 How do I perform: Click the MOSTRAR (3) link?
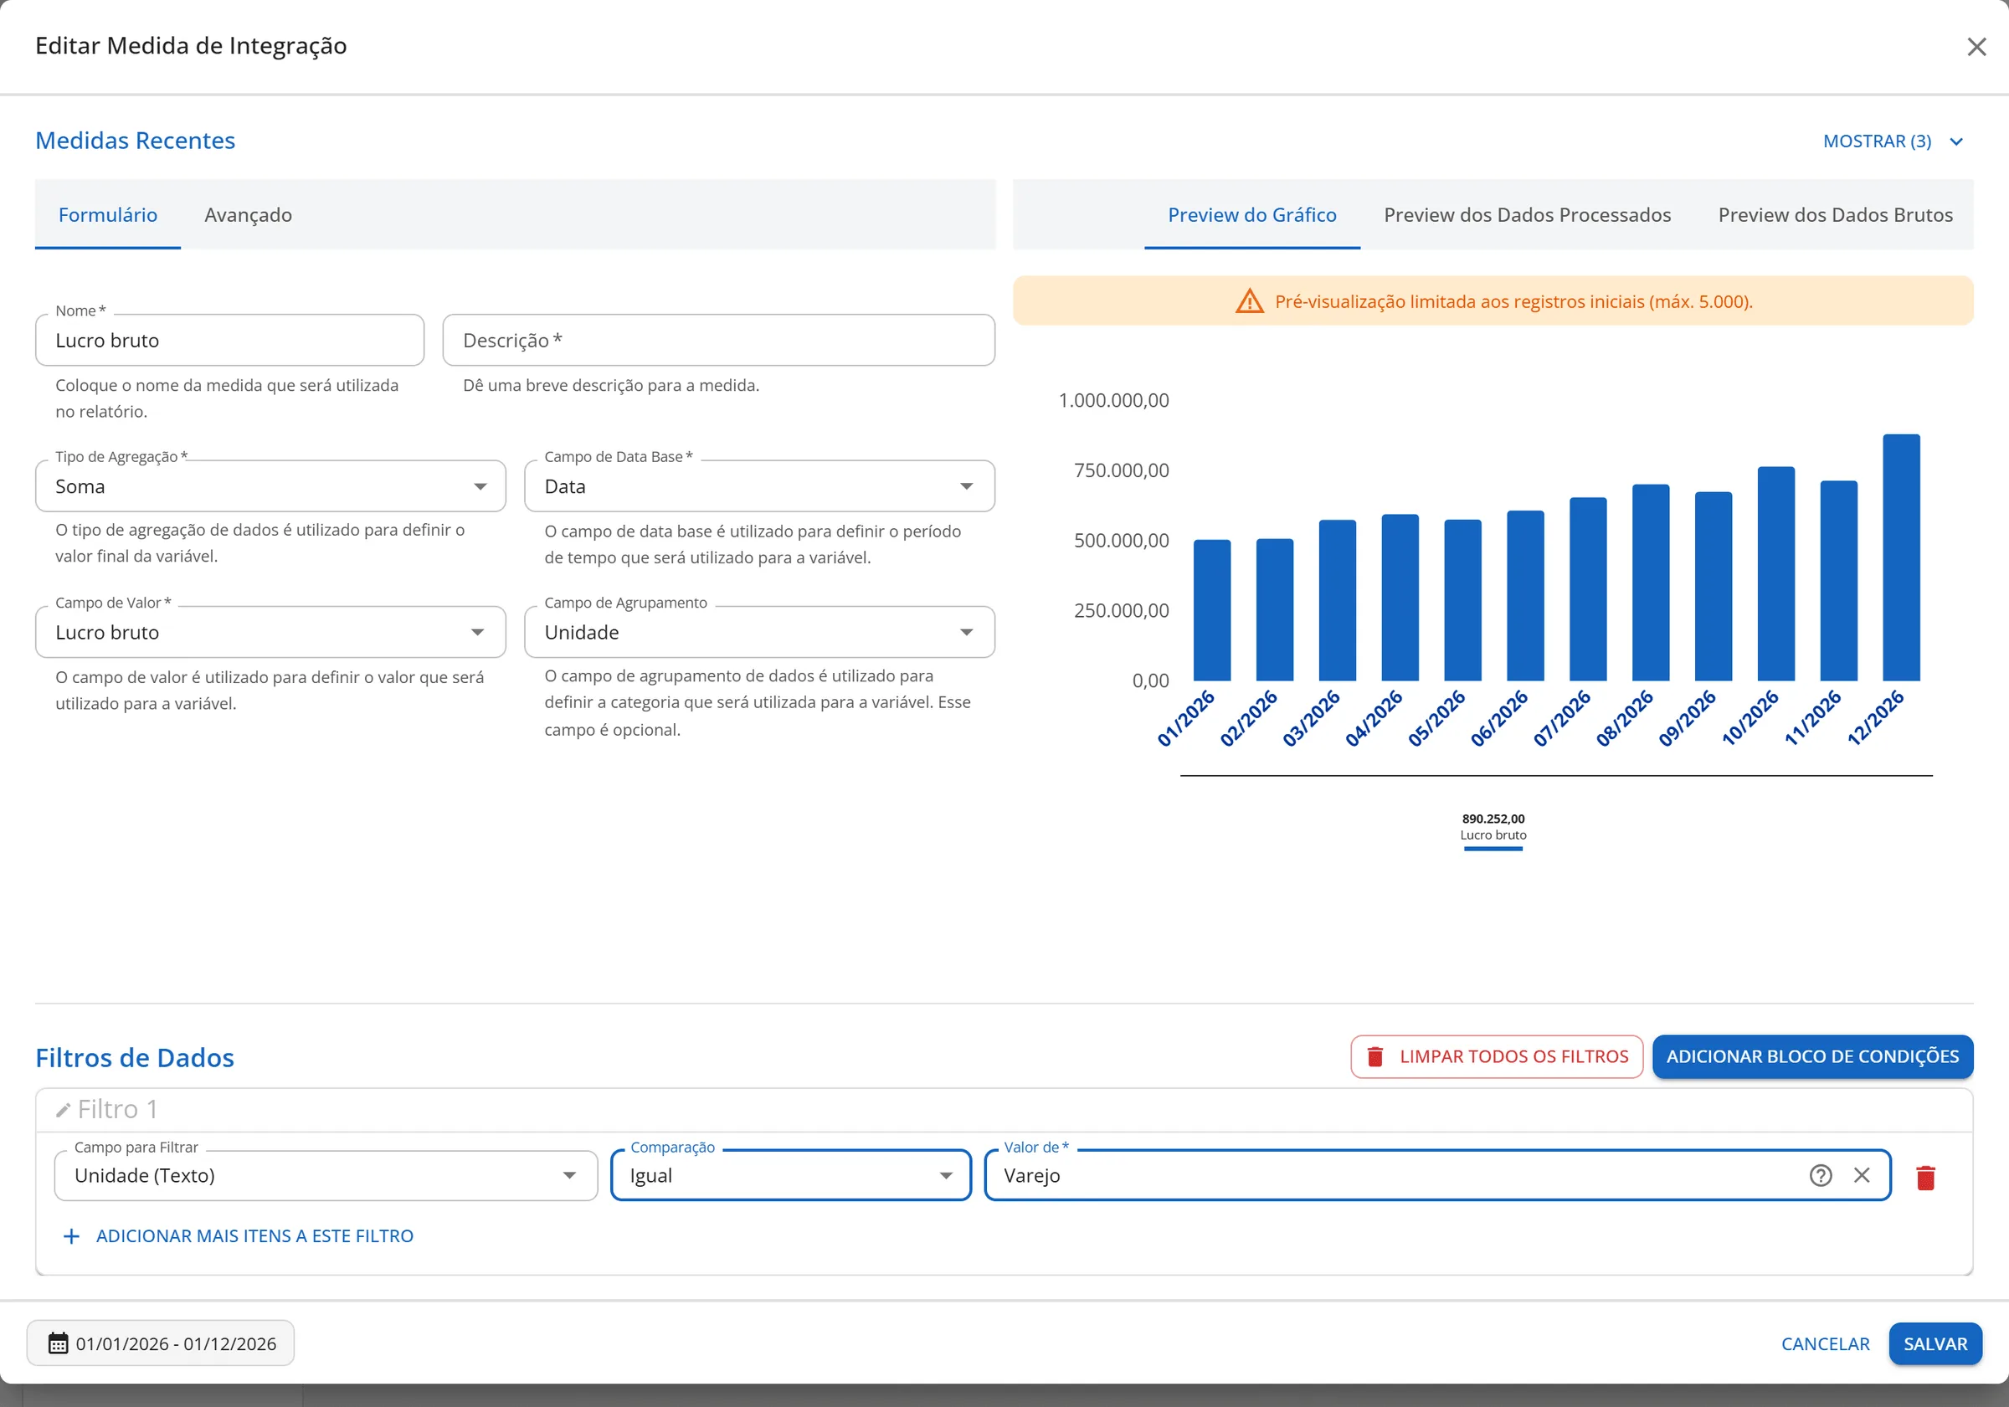pyautogui.click(x=1877, y=141)
